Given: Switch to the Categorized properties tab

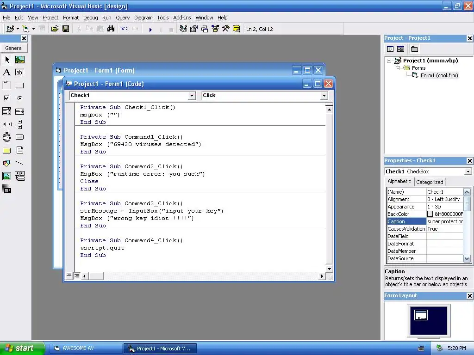Looking at the screenshot, I should pyautogui.click(x=430, y=182).
